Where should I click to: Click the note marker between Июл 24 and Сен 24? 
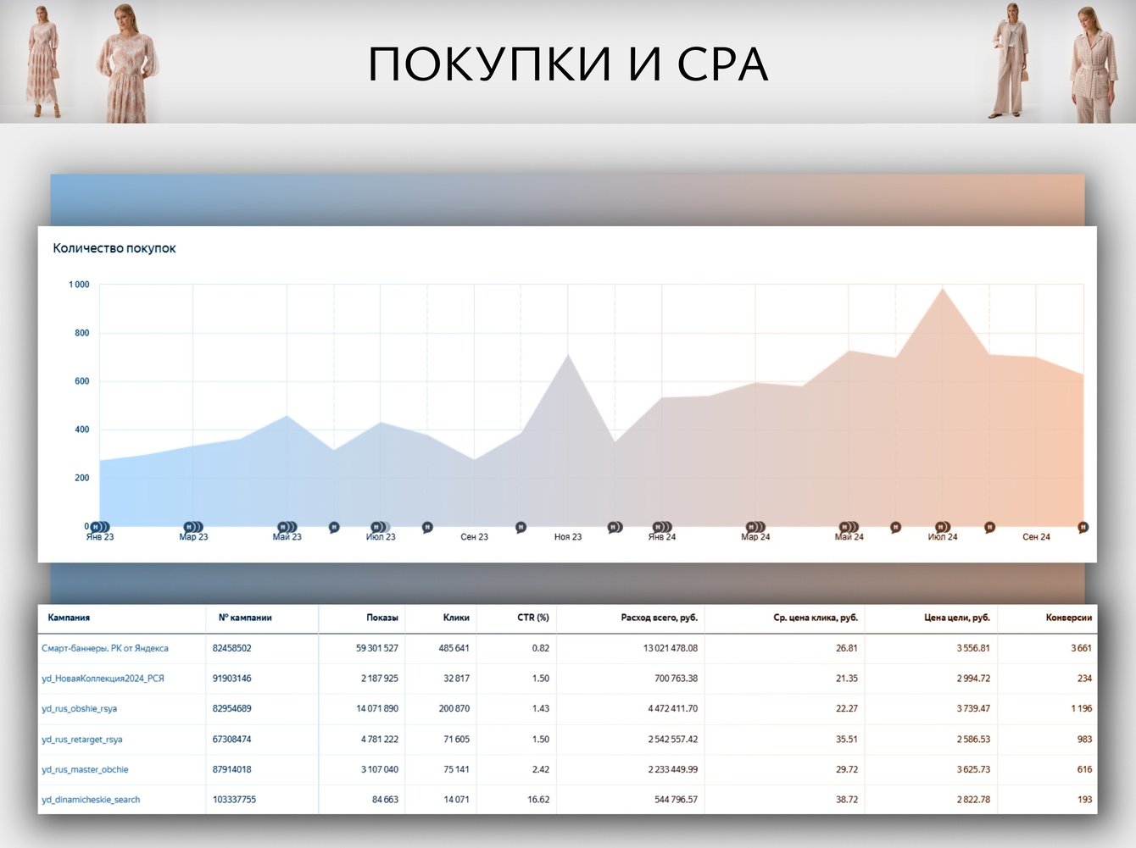click(989, 527)
